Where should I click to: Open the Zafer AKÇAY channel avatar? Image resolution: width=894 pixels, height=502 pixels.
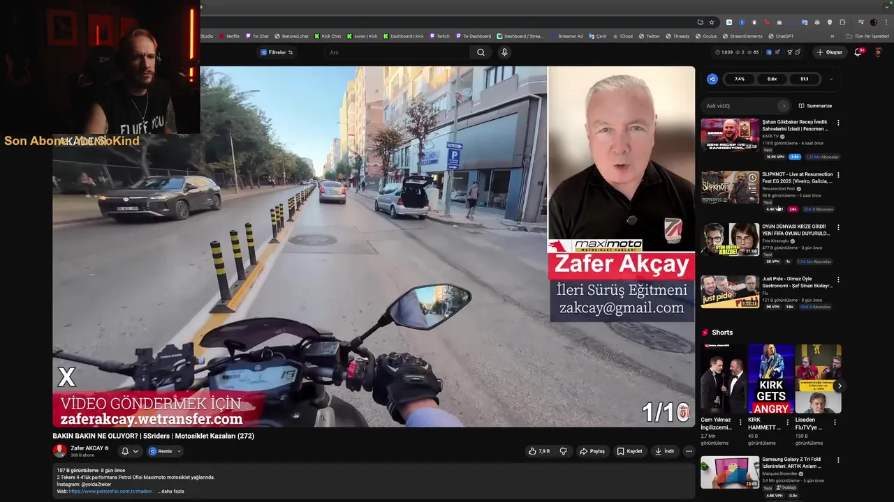click(60, 451)
